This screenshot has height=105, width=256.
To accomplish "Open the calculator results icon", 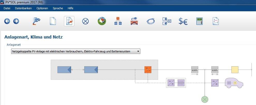I will pyautogui.click(x=199, y=21).
